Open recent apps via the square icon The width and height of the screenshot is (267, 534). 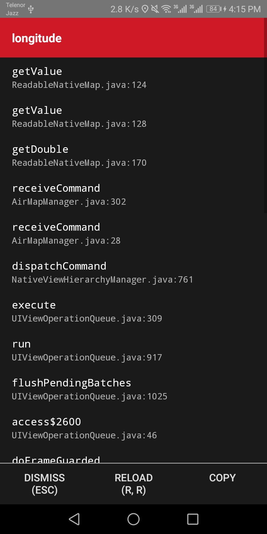click(x=192, y=519)
